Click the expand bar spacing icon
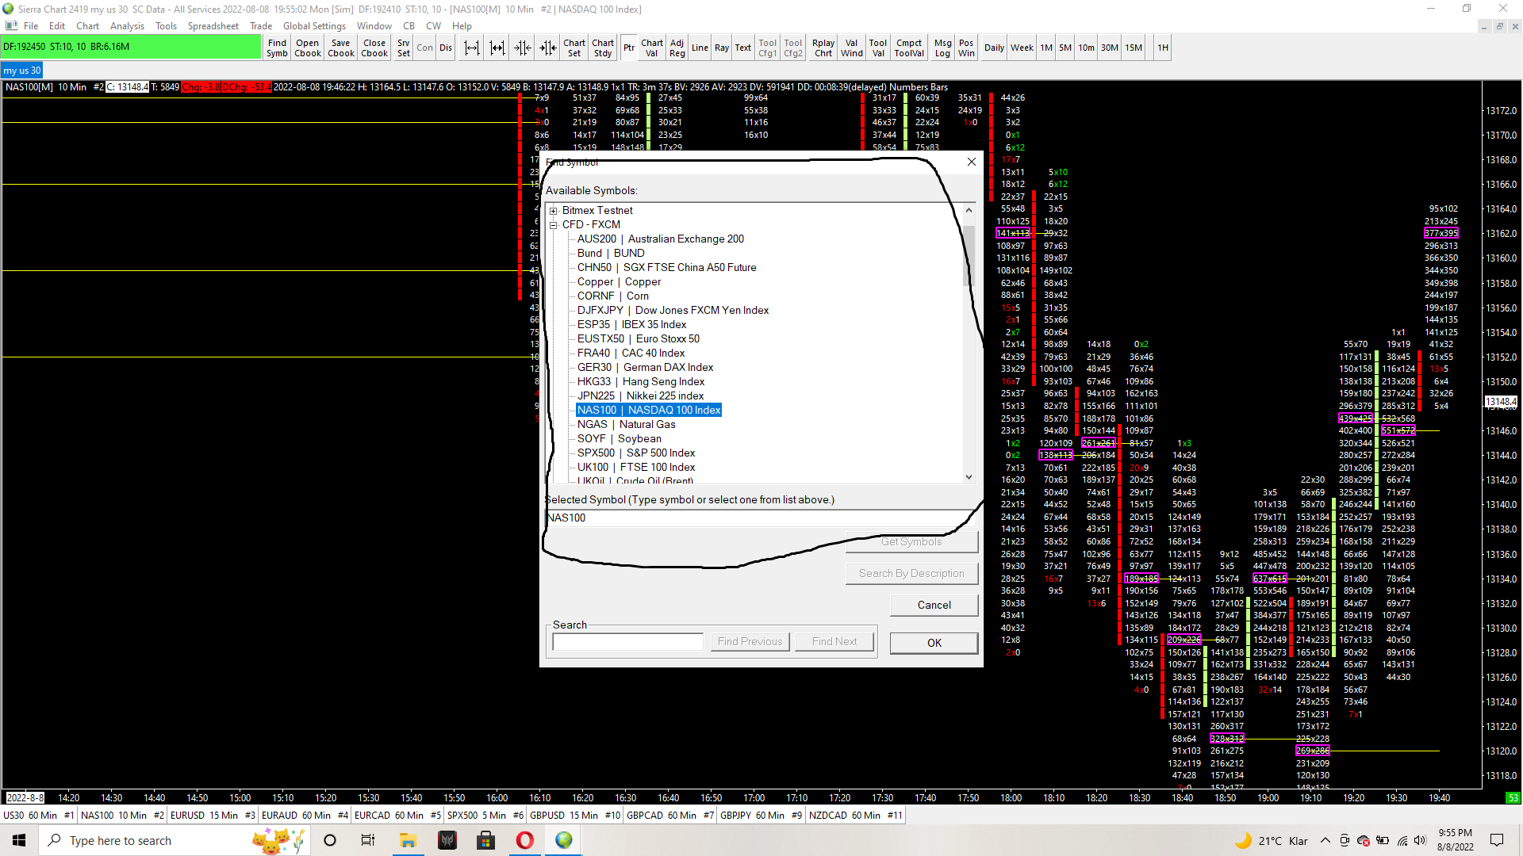The image size is (1523, 856). click(472, 48)
